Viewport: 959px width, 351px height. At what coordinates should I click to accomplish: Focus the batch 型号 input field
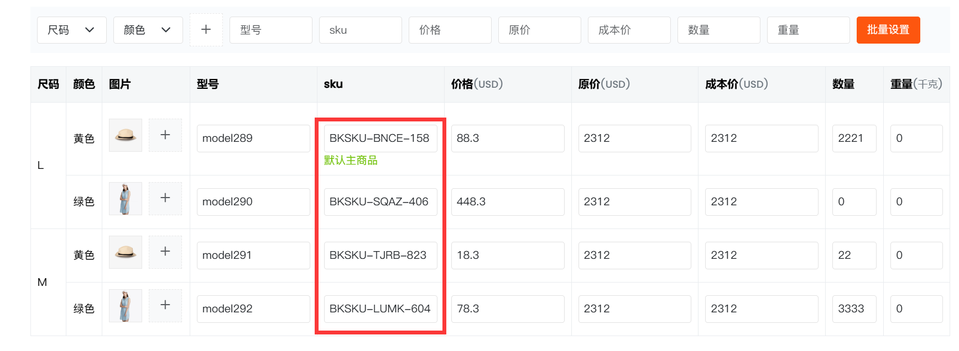tap(270, 30)
